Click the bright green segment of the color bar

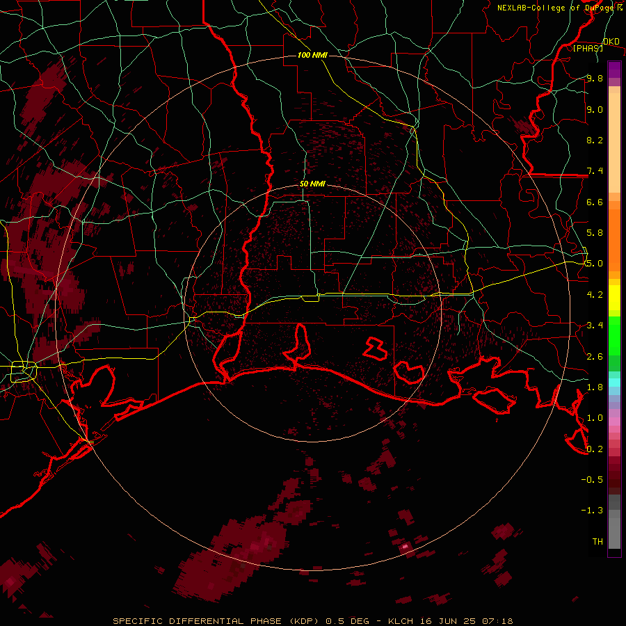pyautogui.click(x=614, y=335)
